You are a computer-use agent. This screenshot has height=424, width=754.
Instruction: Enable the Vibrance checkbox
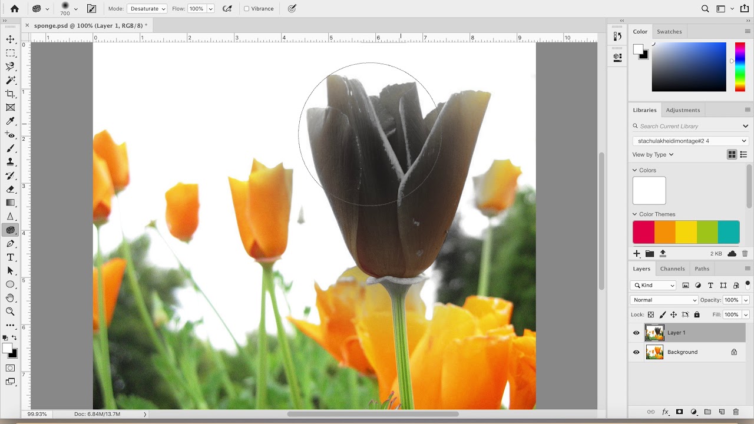coord(247,9)
